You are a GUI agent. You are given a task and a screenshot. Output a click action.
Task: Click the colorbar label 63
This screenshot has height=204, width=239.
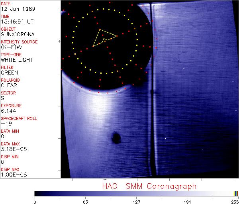tap(85, 202)
